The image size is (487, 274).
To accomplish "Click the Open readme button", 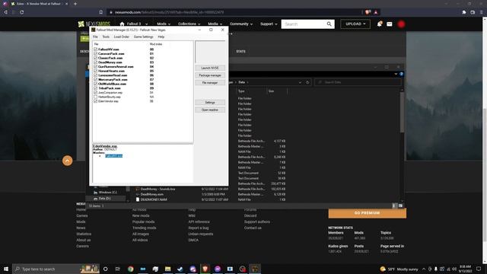I will 210,110.
